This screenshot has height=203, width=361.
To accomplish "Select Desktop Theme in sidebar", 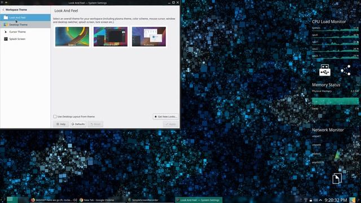I will [25, 25].
